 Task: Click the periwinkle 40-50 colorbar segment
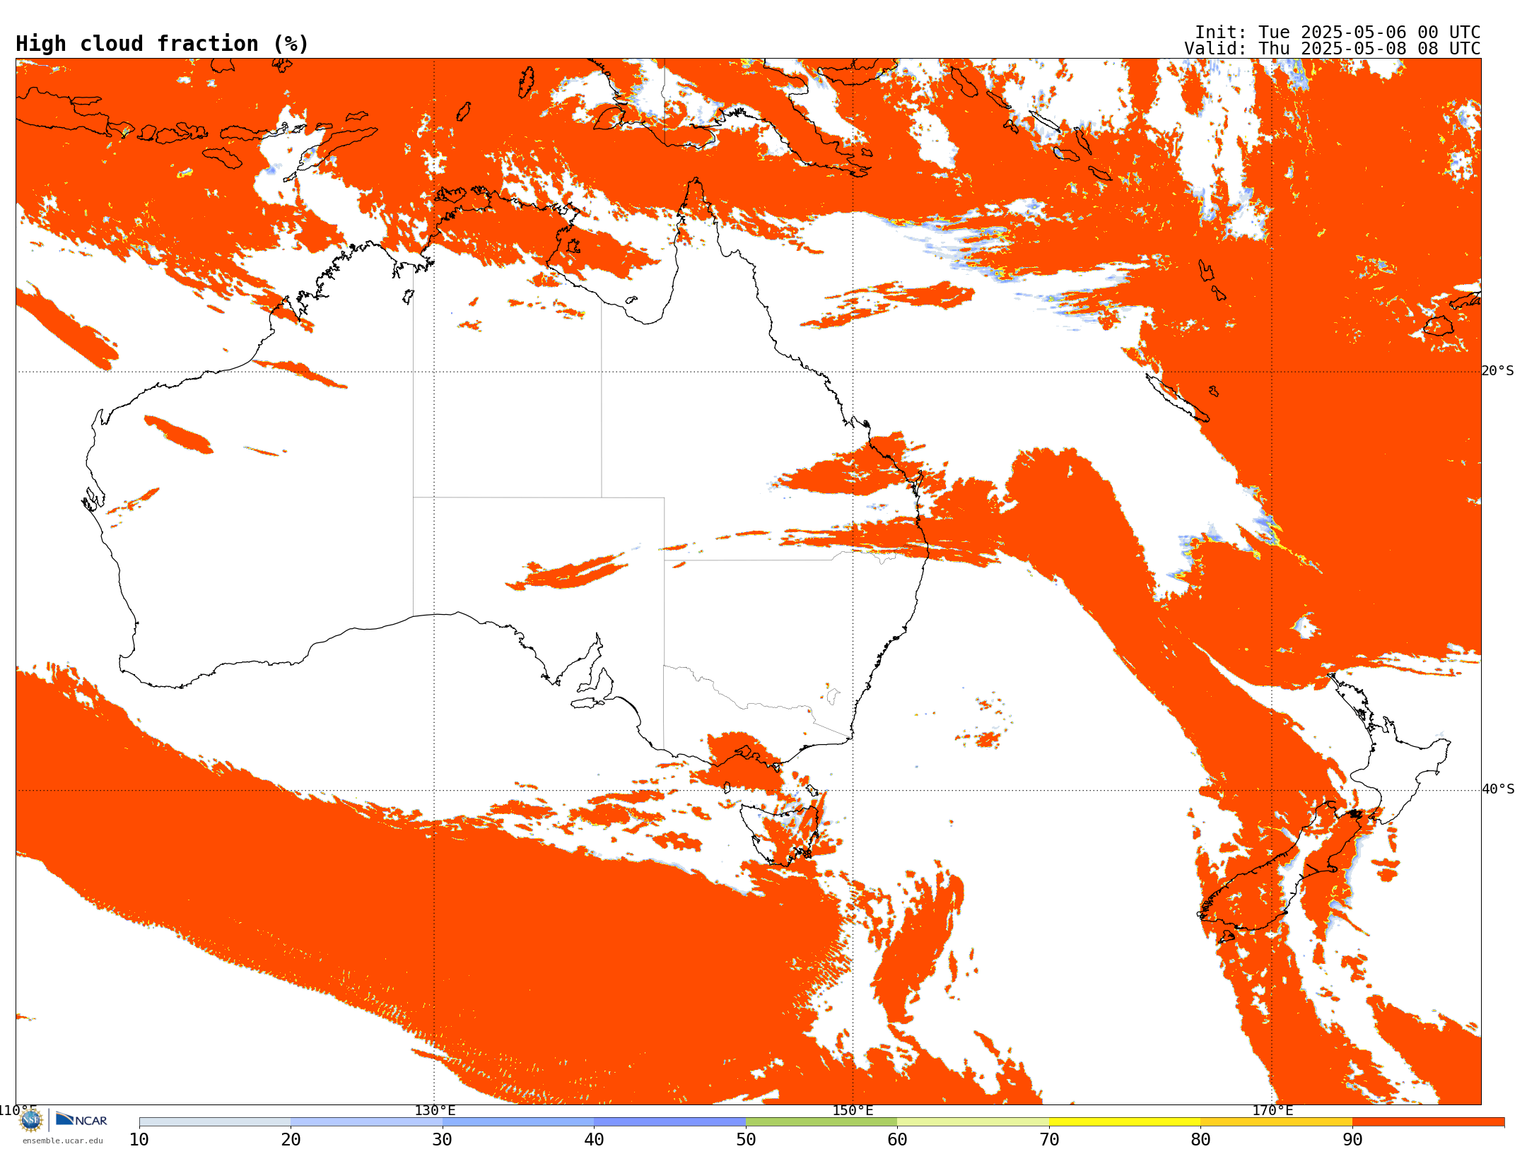669,1122
